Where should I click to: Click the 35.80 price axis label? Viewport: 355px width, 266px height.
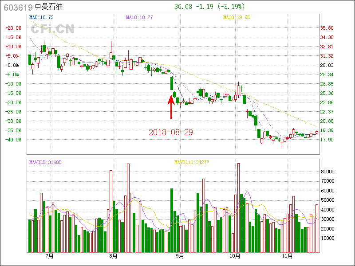[x=327, y=28]
